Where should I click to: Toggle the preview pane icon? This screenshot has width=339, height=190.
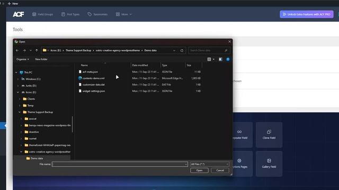point(220,59)
